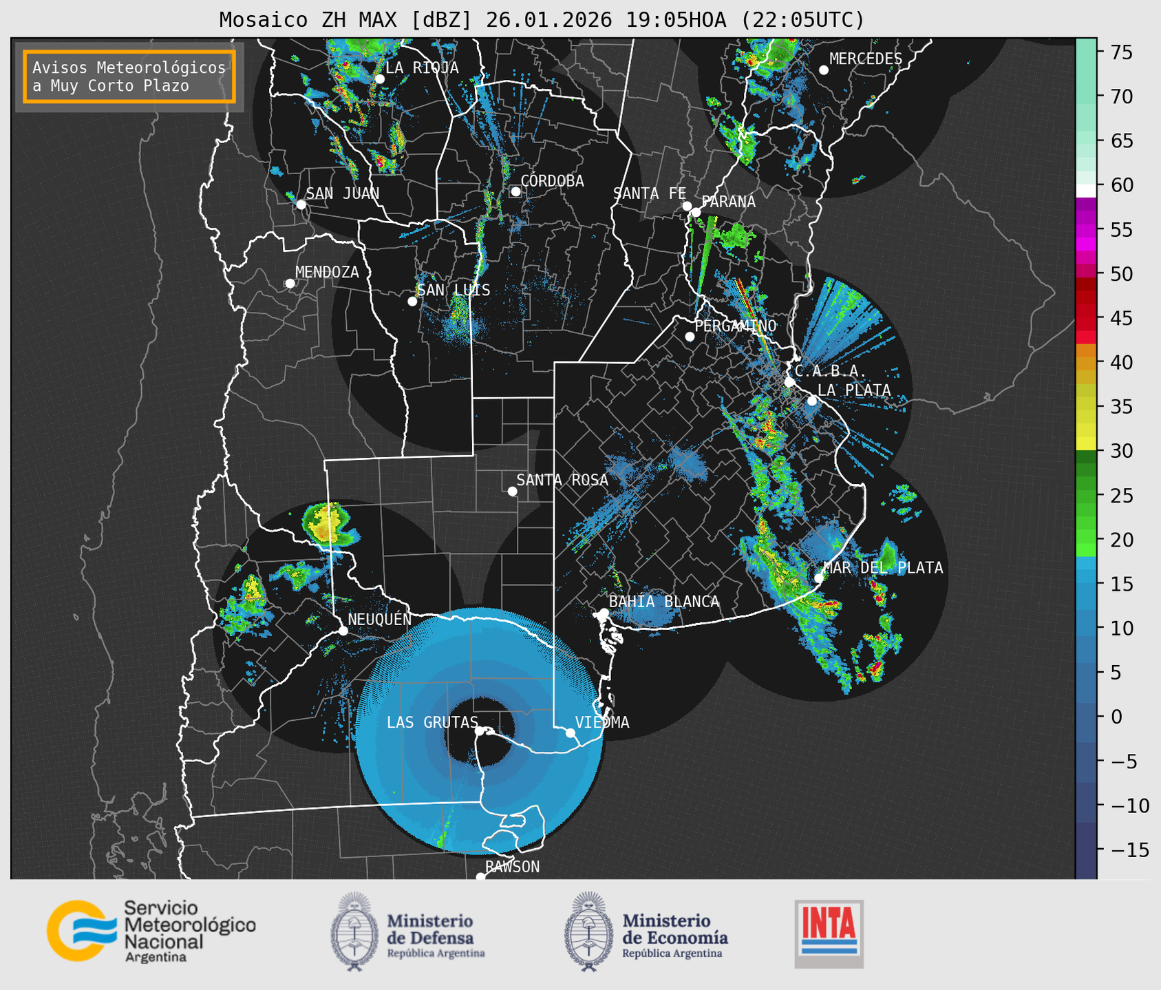Click the Ministerio de Economía emblem
This screenshot has height=990, width=1161.
[588, 931]
